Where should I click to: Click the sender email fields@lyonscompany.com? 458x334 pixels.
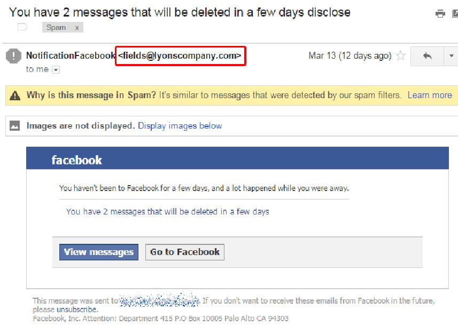180,55
